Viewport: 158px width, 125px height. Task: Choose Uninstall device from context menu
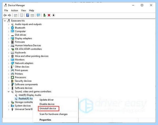click(x=48, y=108)
